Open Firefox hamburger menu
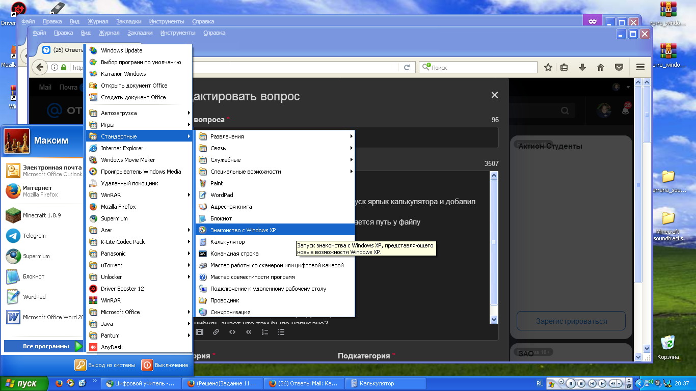 point(640,67)
